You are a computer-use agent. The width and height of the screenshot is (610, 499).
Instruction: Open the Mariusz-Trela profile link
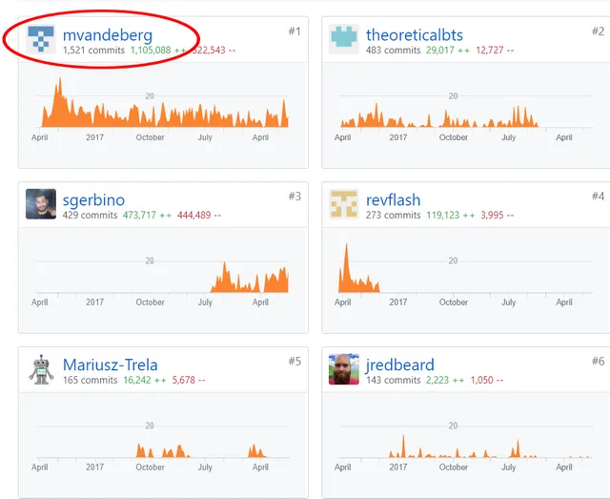[x=111, y=365]
